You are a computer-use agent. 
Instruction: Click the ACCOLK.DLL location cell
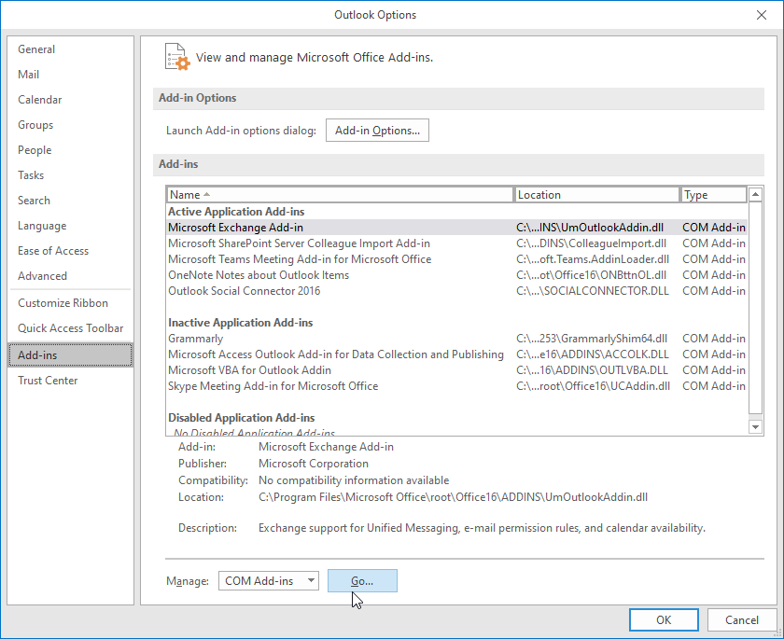point(593,354)
